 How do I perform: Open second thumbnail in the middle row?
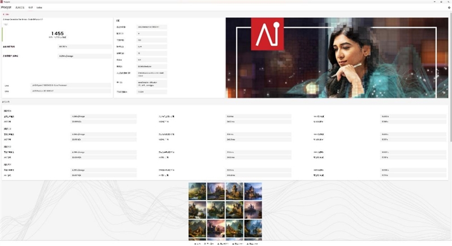tap(216, 210)
